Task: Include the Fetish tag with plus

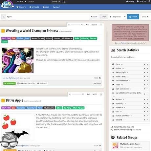Action: point(144,68)
